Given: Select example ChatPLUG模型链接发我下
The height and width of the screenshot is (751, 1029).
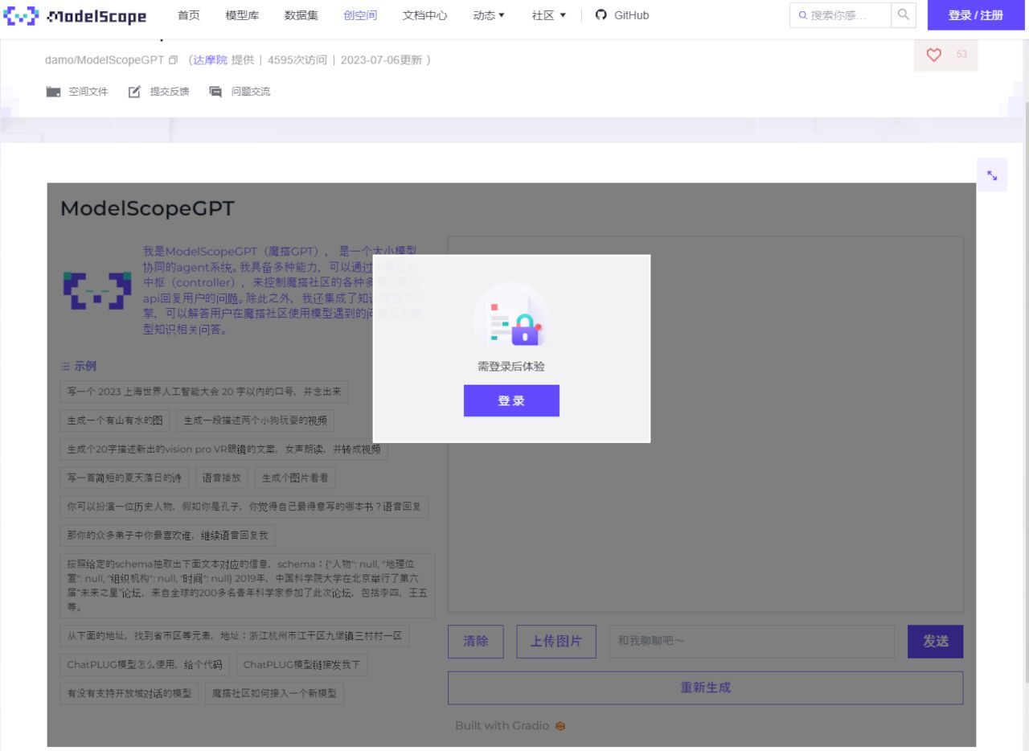Looking at the screenshot, I should pyautogui.click(x=302, y=665).
